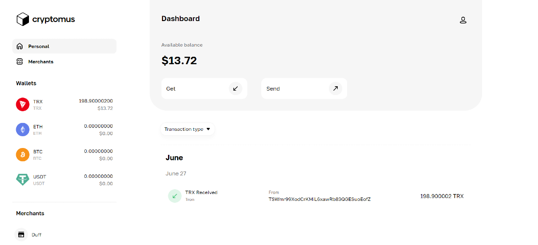The width and height of the screenshot is (538, 245).
Task: Select the Bitcoin coin icon
Action: [x=23, y=154]
